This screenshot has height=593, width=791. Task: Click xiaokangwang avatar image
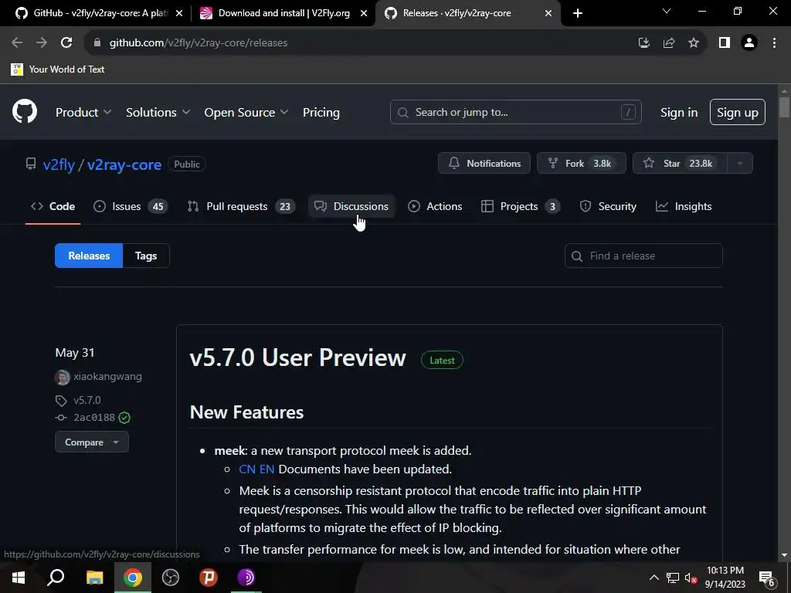point(62,377)
